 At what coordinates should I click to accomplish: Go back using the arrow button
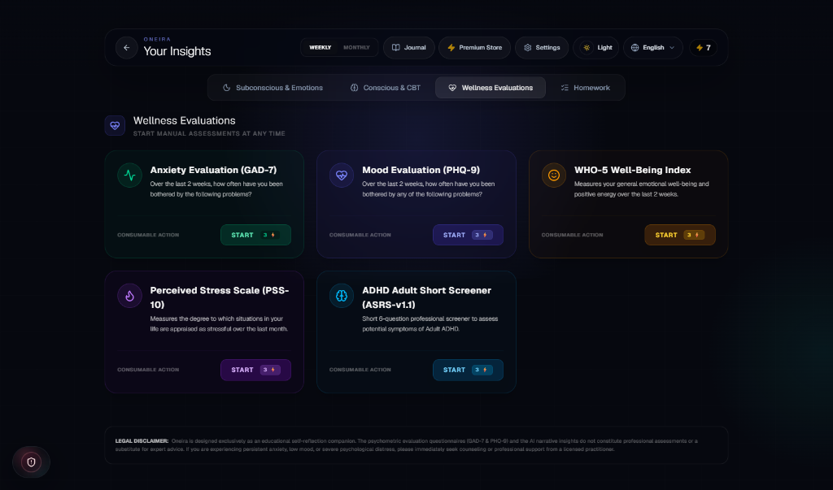point(126,48)
